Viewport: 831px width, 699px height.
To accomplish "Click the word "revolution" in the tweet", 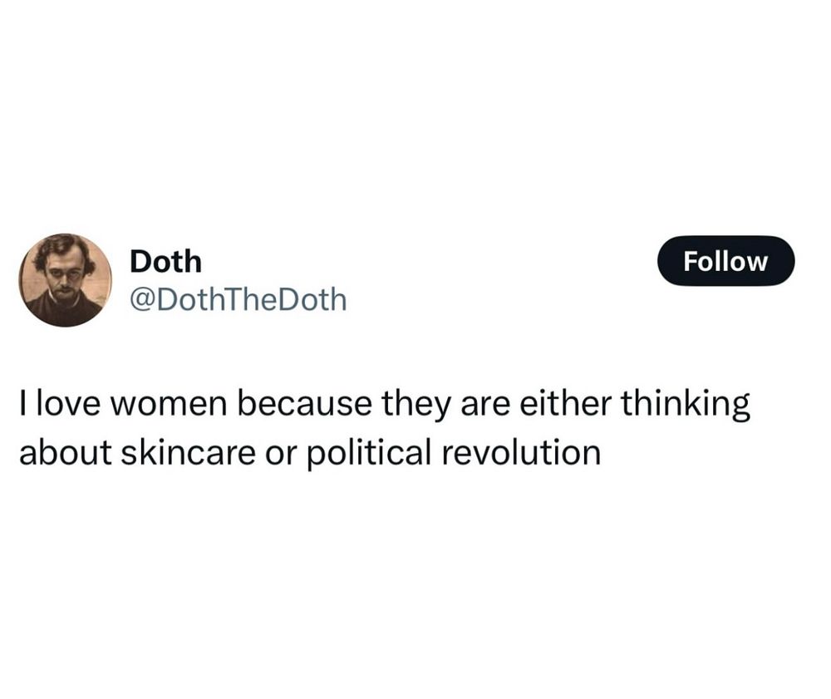I will click(522, 454).
